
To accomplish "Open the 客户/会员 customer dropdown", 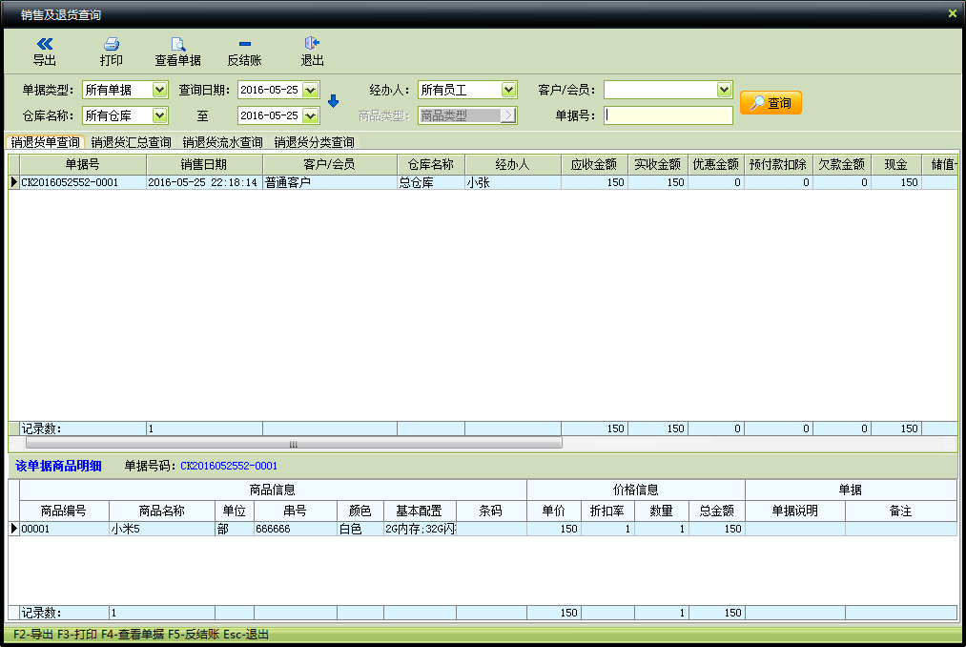I will click(723, 90).
